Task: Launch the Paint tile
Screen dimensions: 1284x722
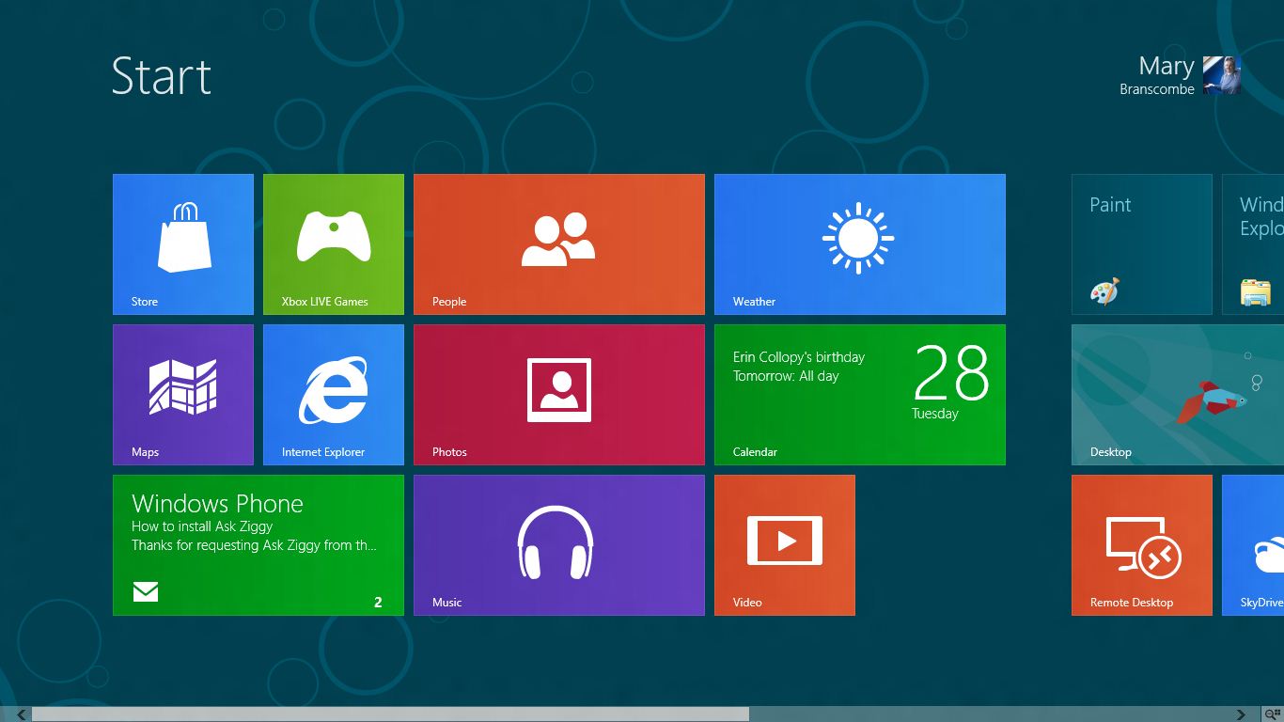Action: (1142, 244)
